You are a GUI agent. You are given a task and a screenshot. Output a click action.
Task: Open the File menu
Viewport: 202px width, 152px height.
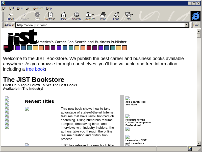click(x=4, y=8)
